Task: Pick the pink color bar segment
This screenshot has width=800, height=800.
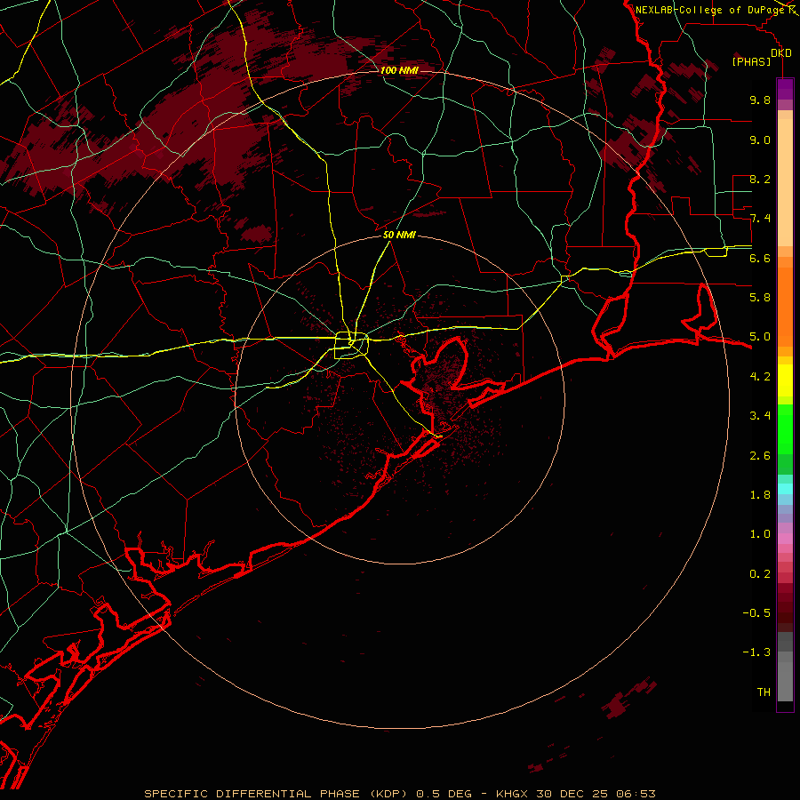Action: [x=785, y=539]
